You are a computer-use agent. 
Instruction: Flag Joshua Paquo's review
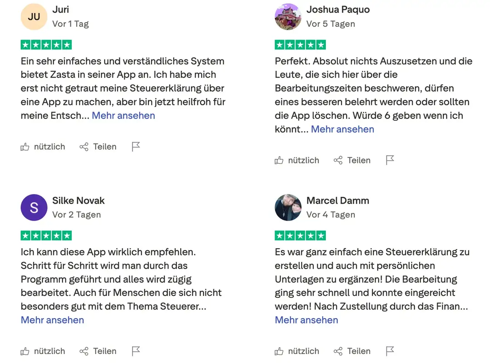click(390, 160)
